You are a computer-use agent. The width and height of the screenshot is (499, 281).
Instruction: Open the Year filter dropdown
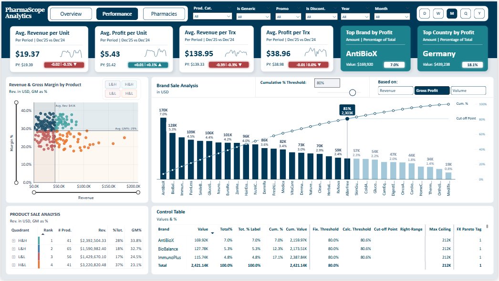pos(355,17)
